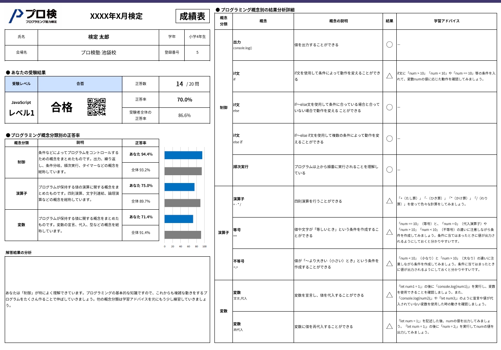Click the triangle result mark for 等号 ==
This screenshot has height=350, width=501.
click(x=389, y=232)
